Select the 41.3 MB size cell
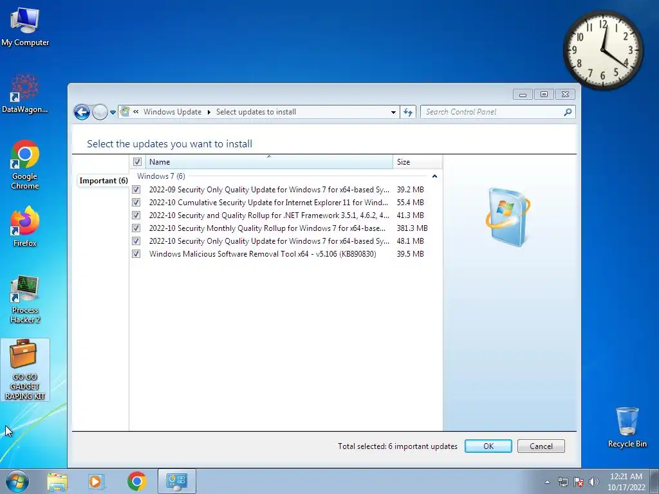 pyautogui.click(x=410, y=215)
